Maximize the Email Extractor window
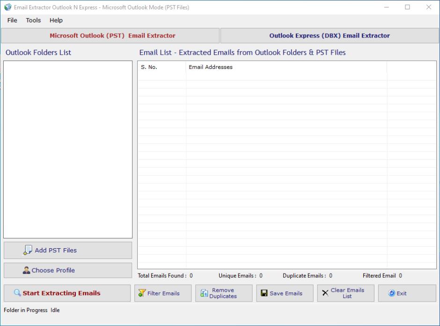Screen dimensions: 440x326 [407, 7]
